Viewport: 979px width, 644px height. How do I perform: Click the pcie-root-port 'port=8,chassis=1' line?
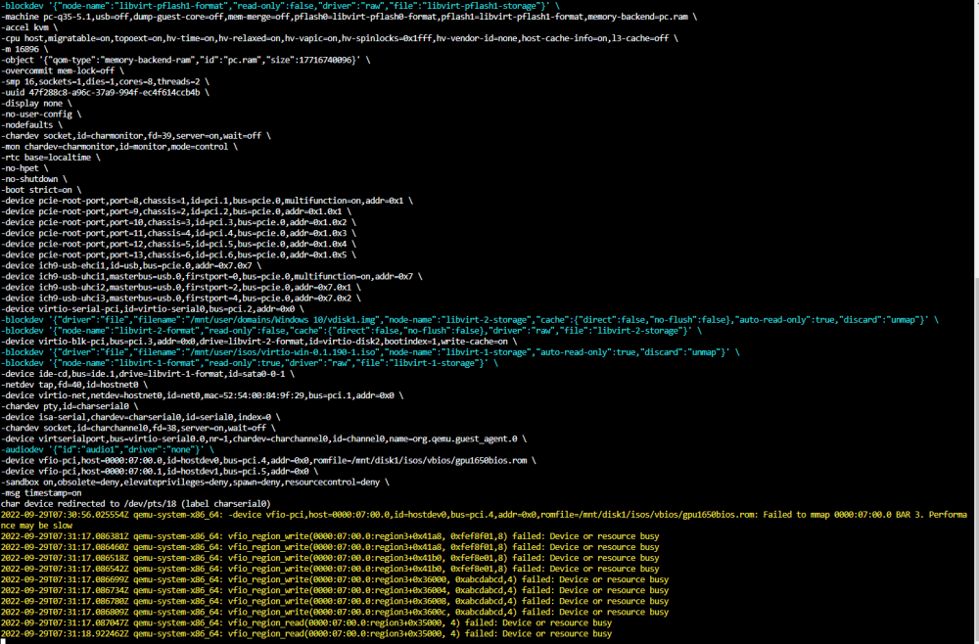coord(207,201)
